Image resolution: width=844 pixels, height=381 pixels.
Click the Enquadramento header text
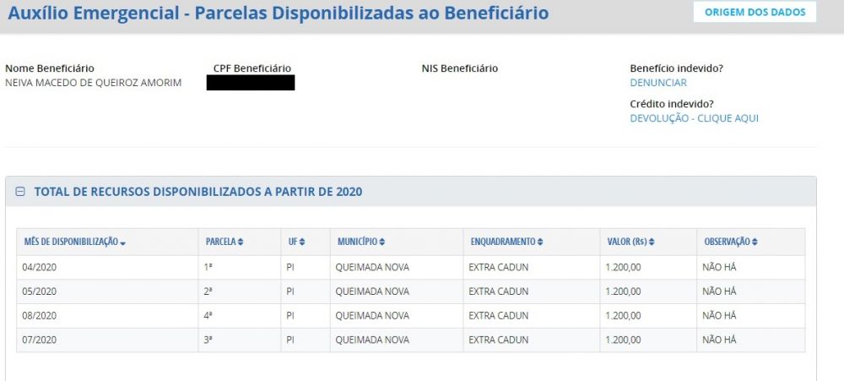pos(503,242)
